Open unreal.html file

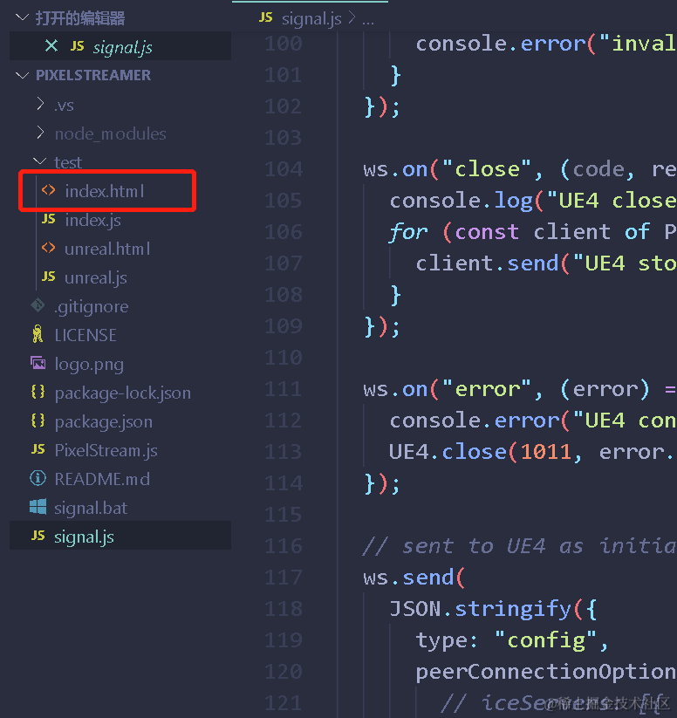pos(107,250)
